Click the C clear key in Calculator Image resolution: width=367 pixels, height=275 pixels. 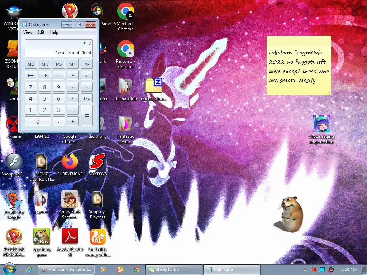59,76
